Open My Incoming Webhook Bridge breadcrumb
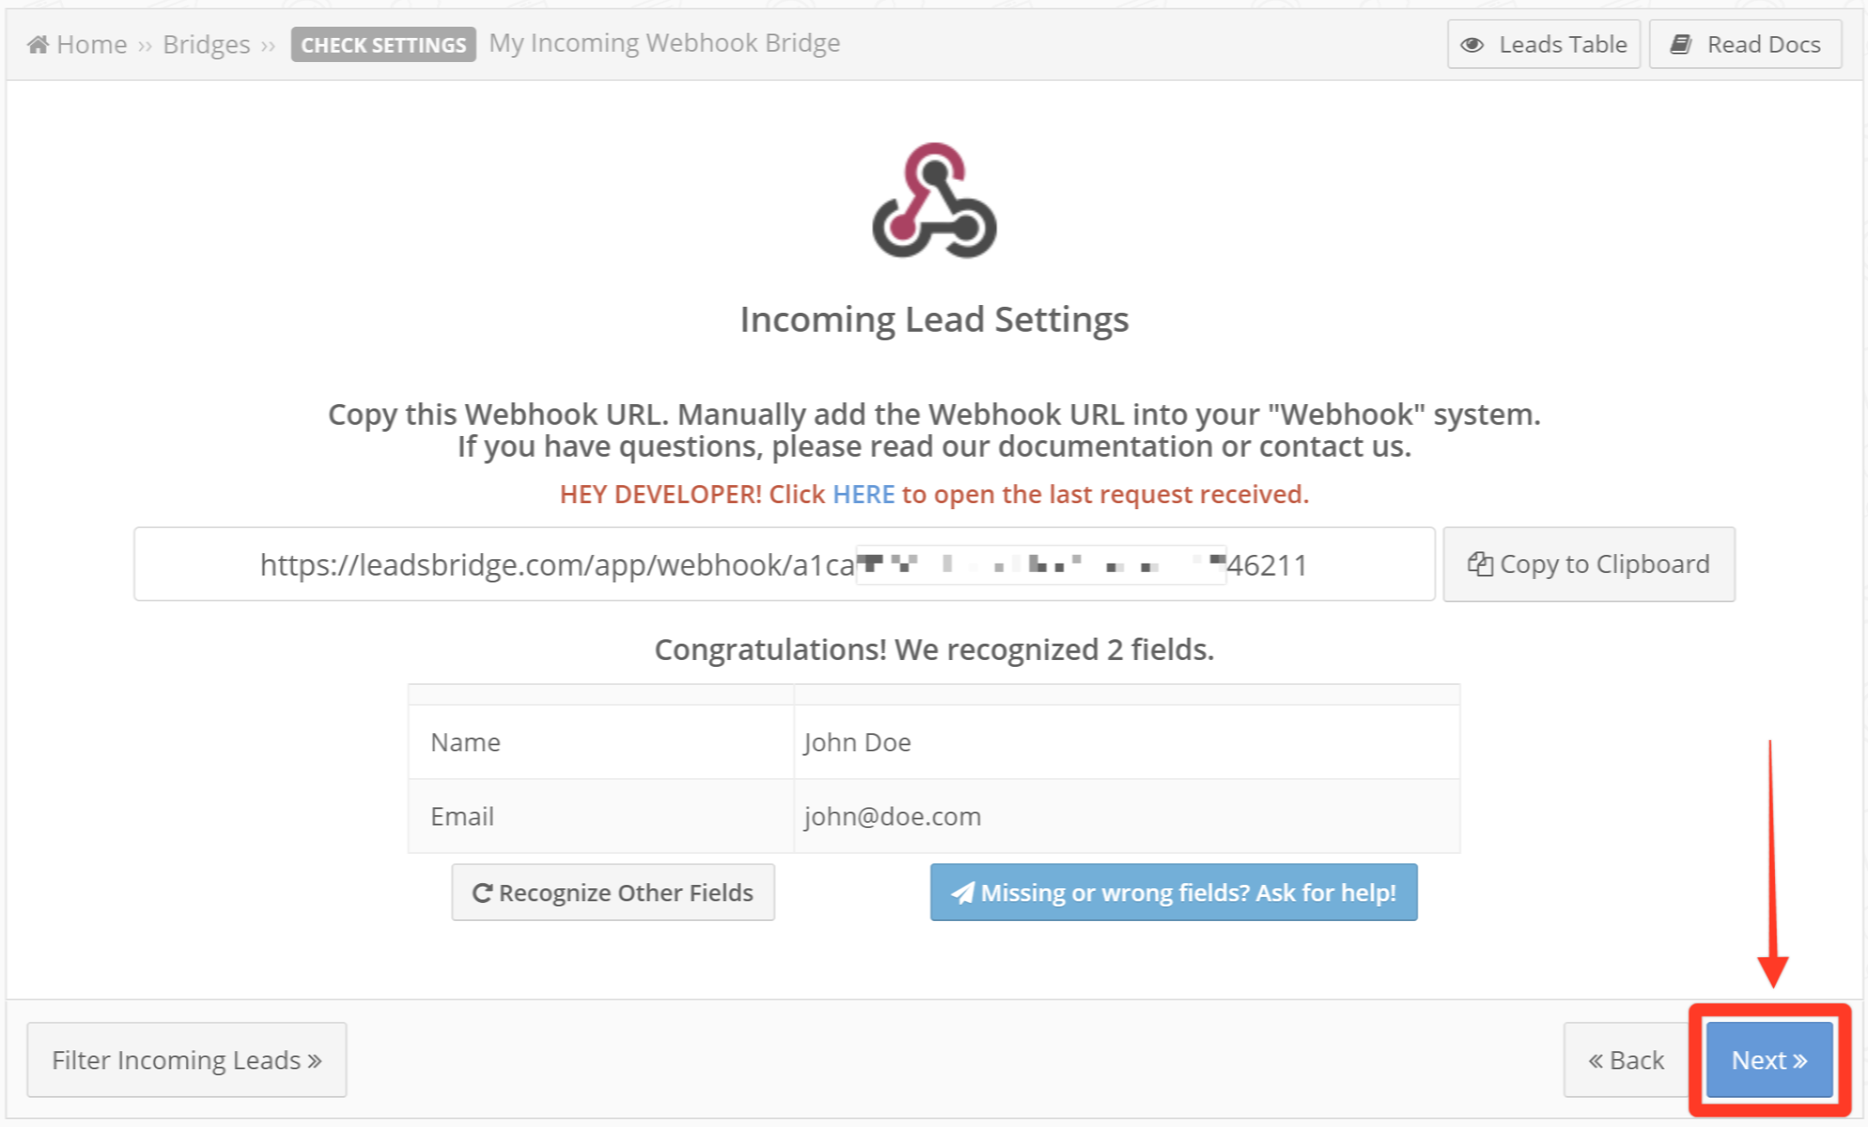The image size is (1868, 1127). 664,43
